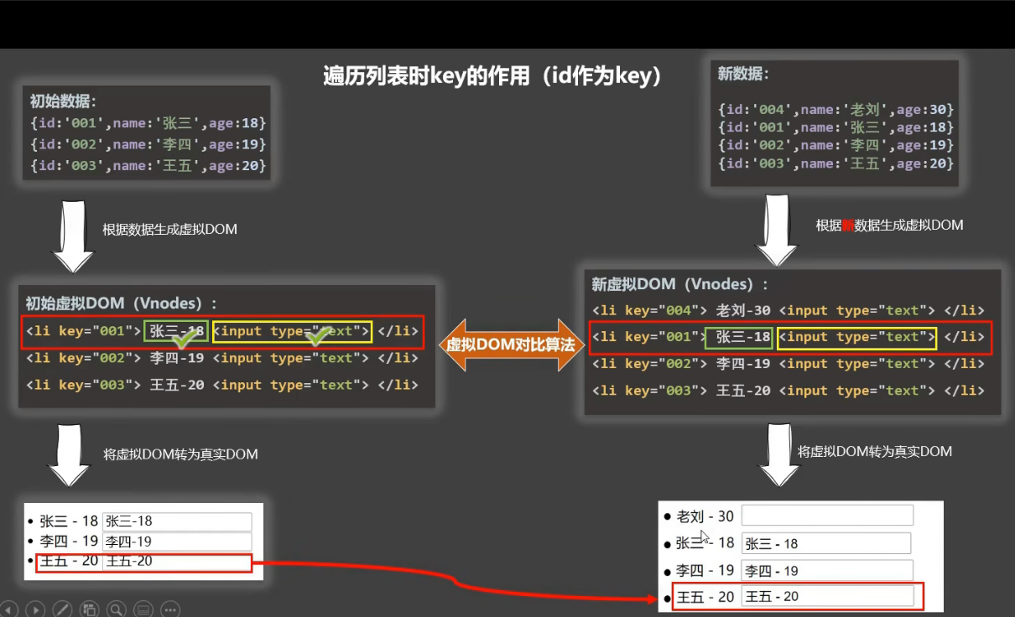Select the id:'002' 李四 row in 初始数据
This screenshot has height=617, width=1015.
click(x=148, y=144)
